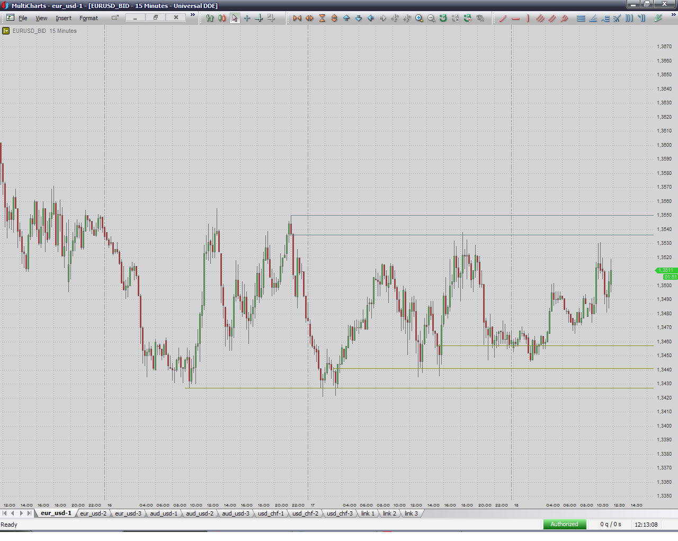Click the zoom out magnifier icon

pyautogui.click(x=431, y=18)
